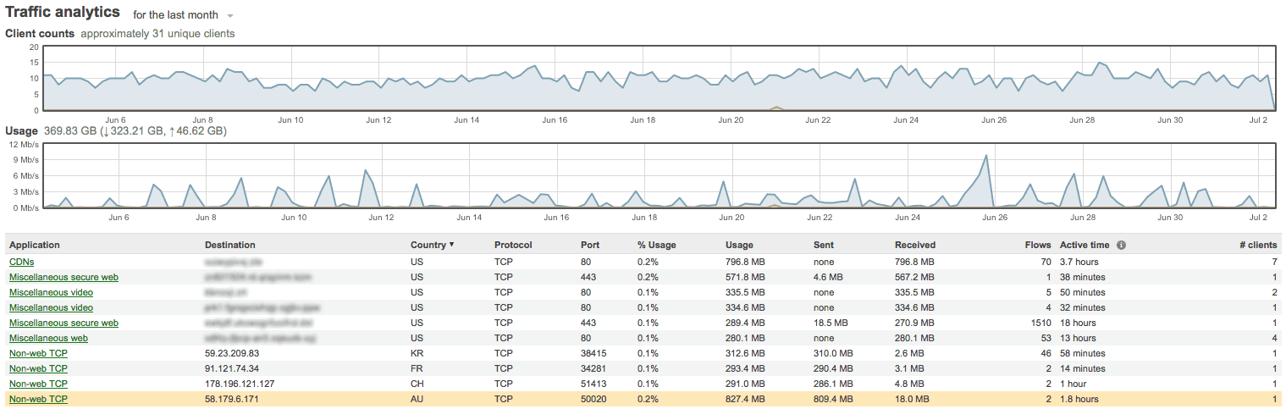Click country cell AU

point(417,399)
